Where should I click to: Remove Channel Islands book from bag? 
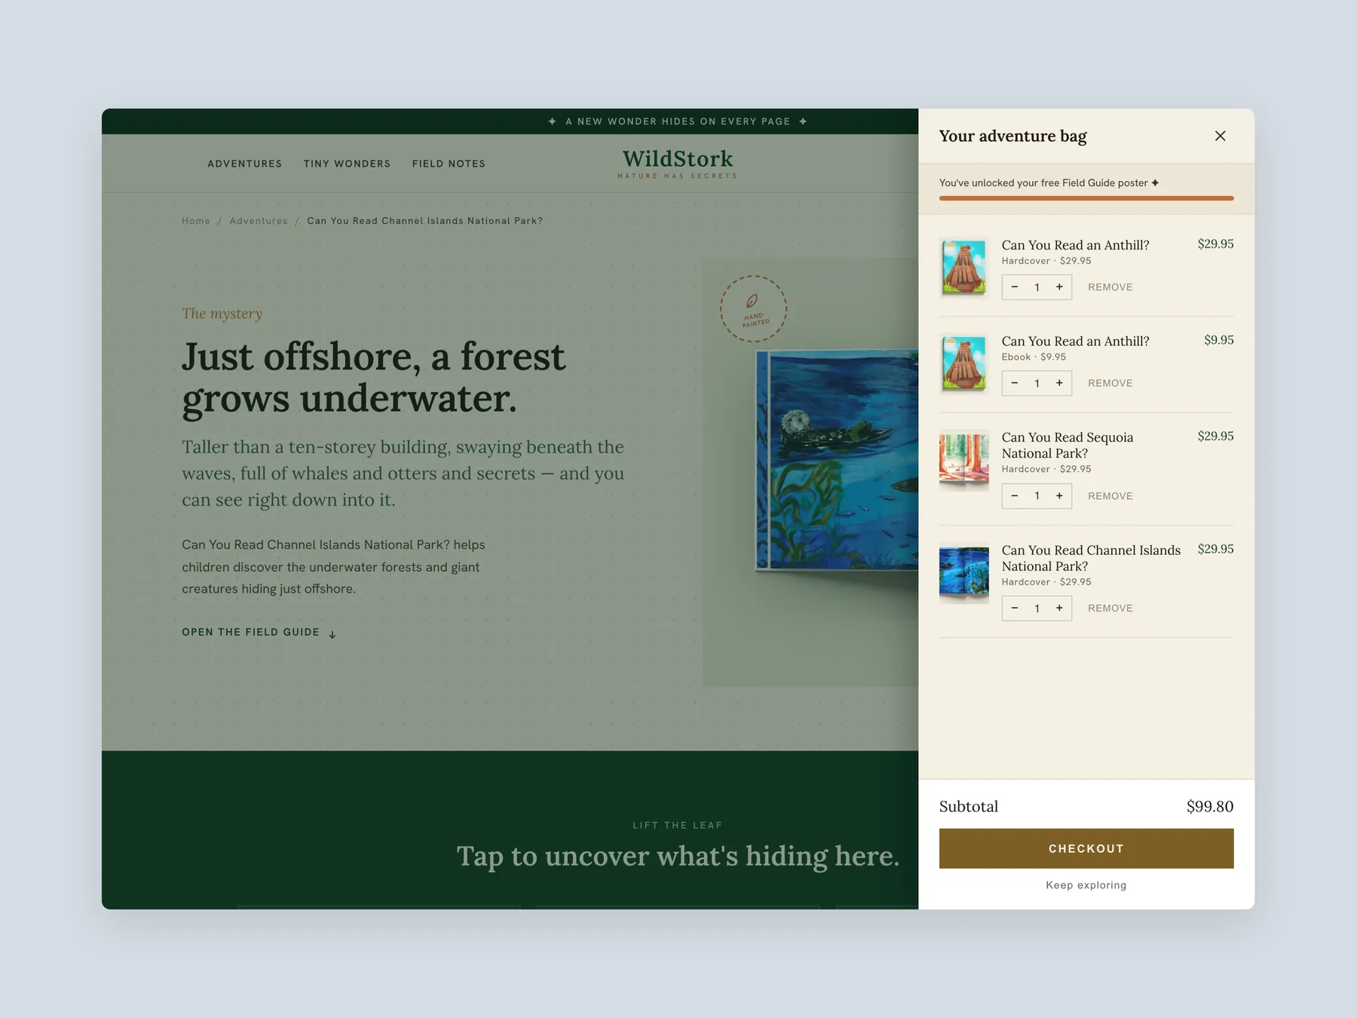click(1110, 609)
